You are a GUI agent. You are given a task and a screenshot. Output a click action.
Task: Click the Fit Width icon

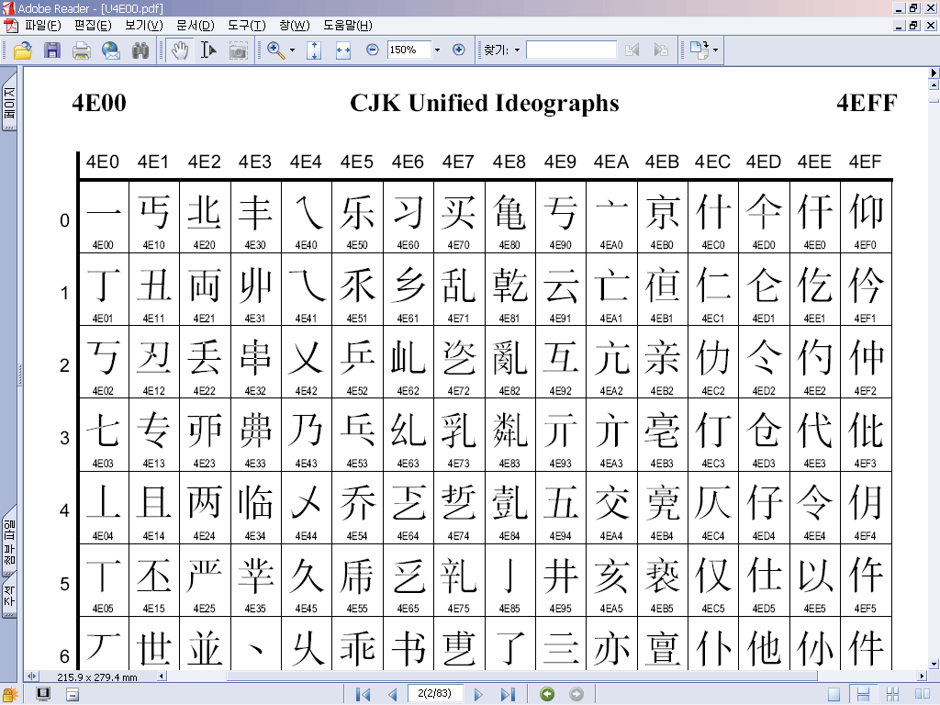point(343,50)
